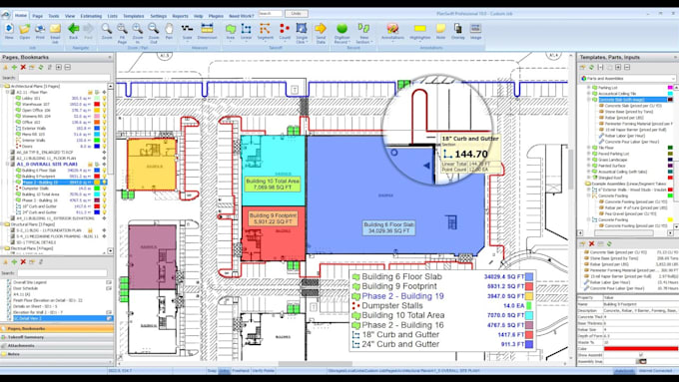Click the red Color swatch in properties
The image size is (679, 382).
pos(640,349)
